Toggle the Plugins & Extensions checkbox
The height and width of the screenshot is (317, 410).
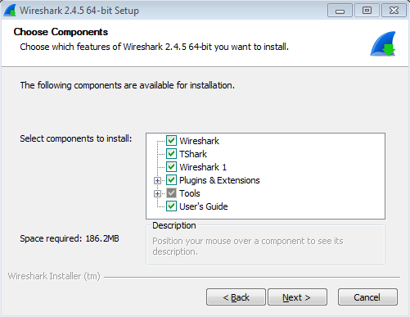(171, 180)
